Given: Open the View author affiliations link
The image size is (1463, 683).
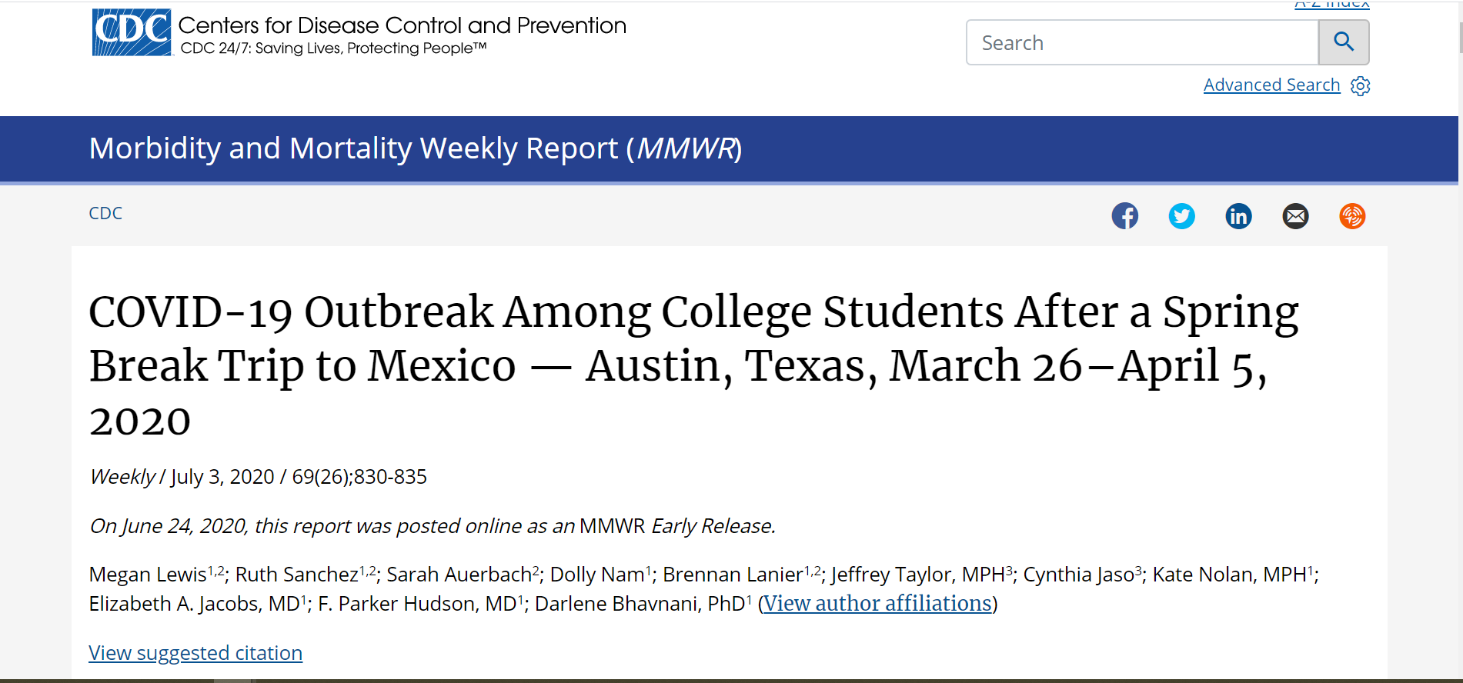Looking at the screenshot, I should point(877,604).
